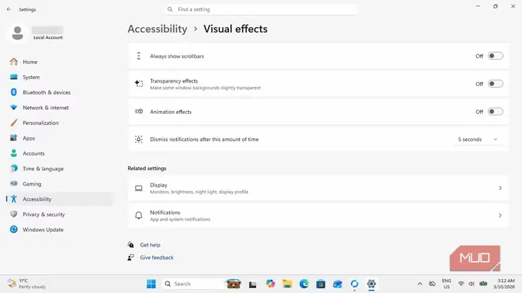Select Windows Update in the sidebar
The image size is (522, 293).
[x=60, y=230]
